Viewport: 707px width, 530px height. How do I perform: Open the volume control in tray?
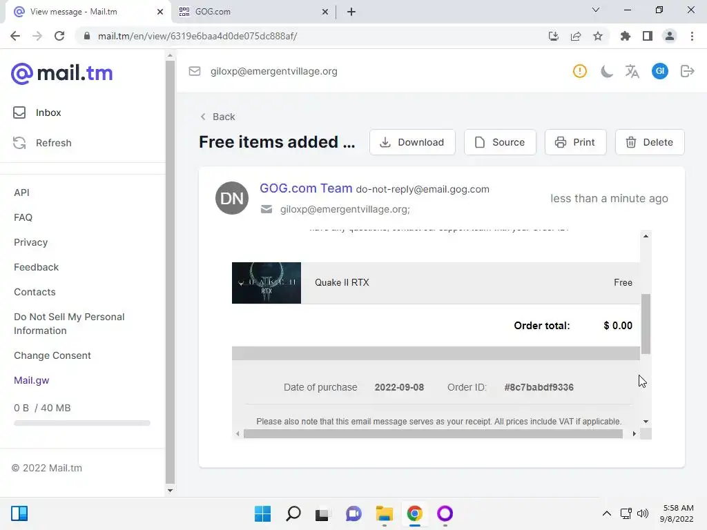pos(643,513)
